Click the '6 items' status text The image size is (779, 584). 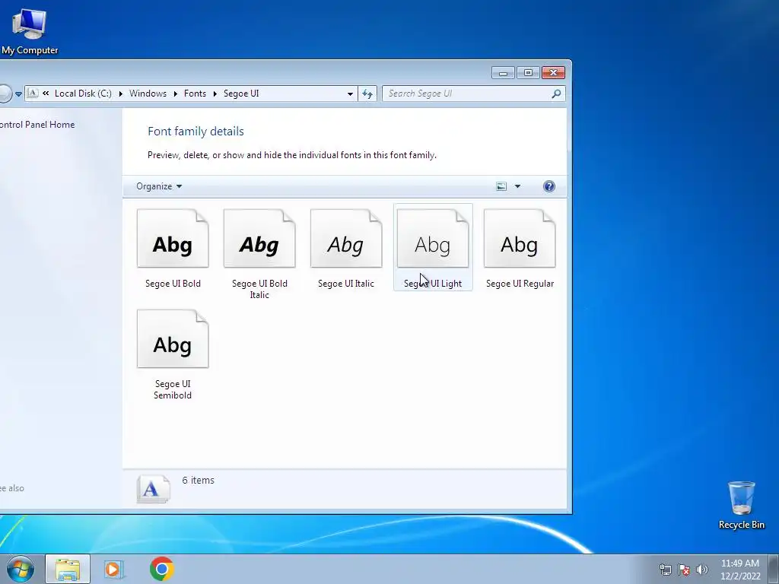point(199,481)
